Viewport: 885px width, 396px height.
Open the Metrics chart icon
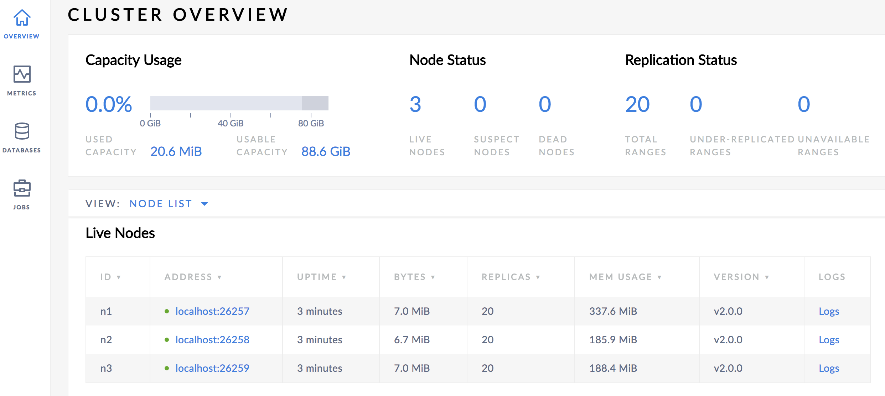22,74
